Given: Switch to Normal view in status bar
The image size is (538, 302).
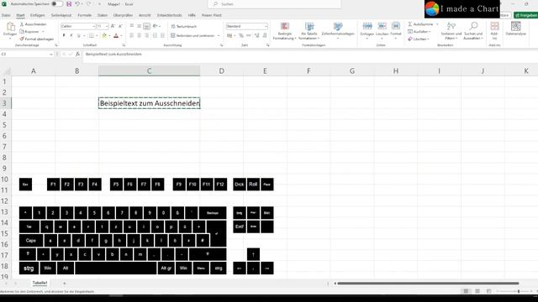Looking at the screenshot, I should click(x=466, y=291).
